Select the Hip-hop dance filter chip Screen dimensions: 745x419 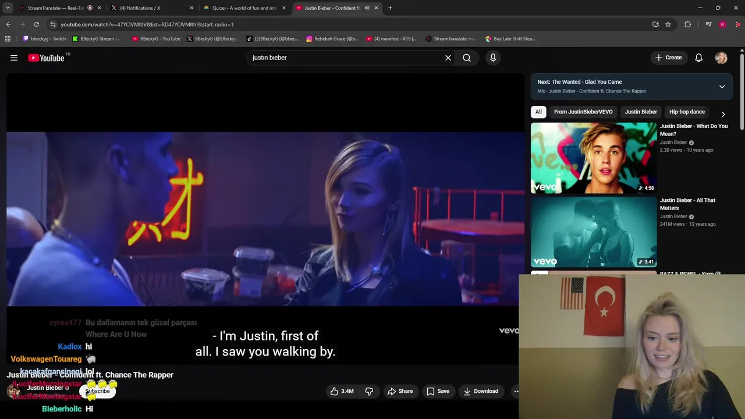[x=687, y=112]
